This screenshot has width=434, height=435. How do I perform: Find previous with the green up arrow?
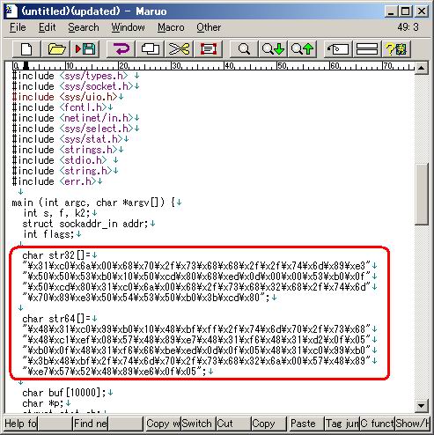(302, 49)
